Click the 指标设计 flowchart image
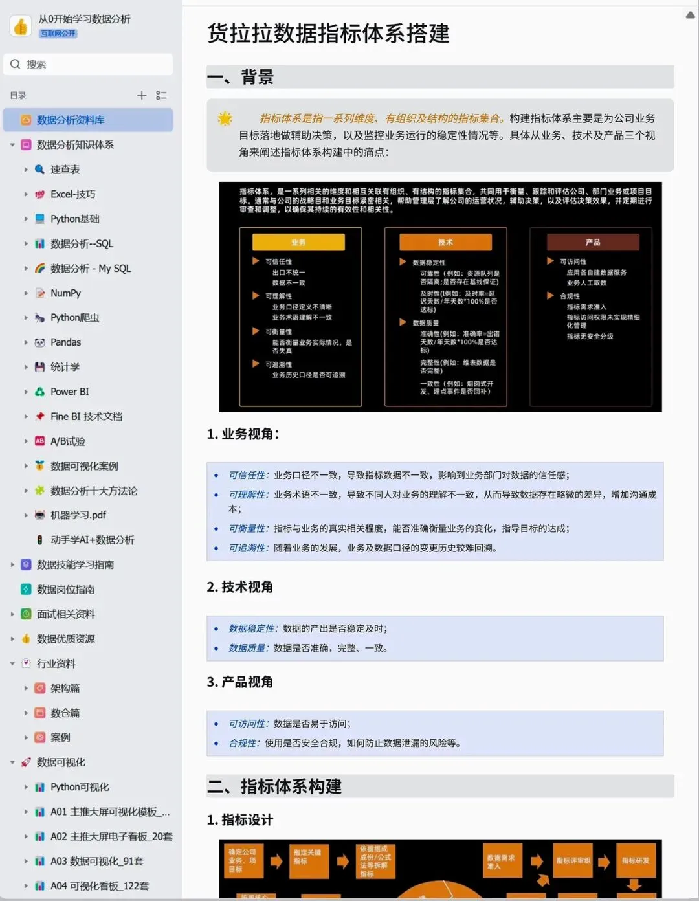This screenshot has width=699, height=901. pos(440,869)
